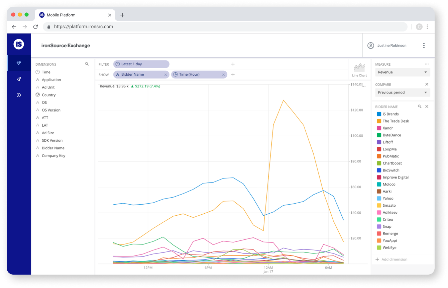Click the Justine Robinson user name
The image size is (448, 288).
coord(392,46)
